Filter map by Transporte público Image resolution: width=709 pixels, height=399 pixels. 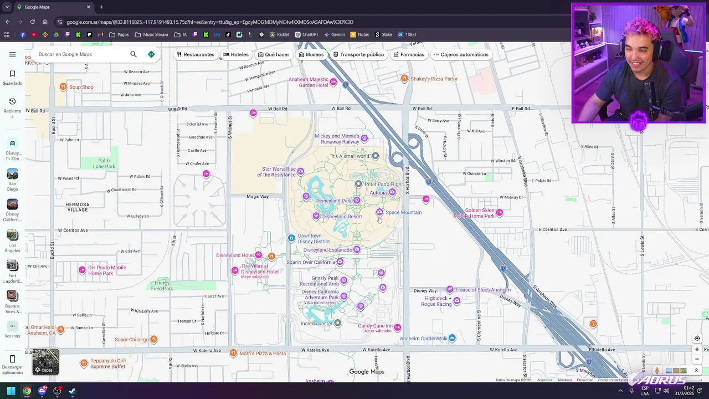coord(358,54)
